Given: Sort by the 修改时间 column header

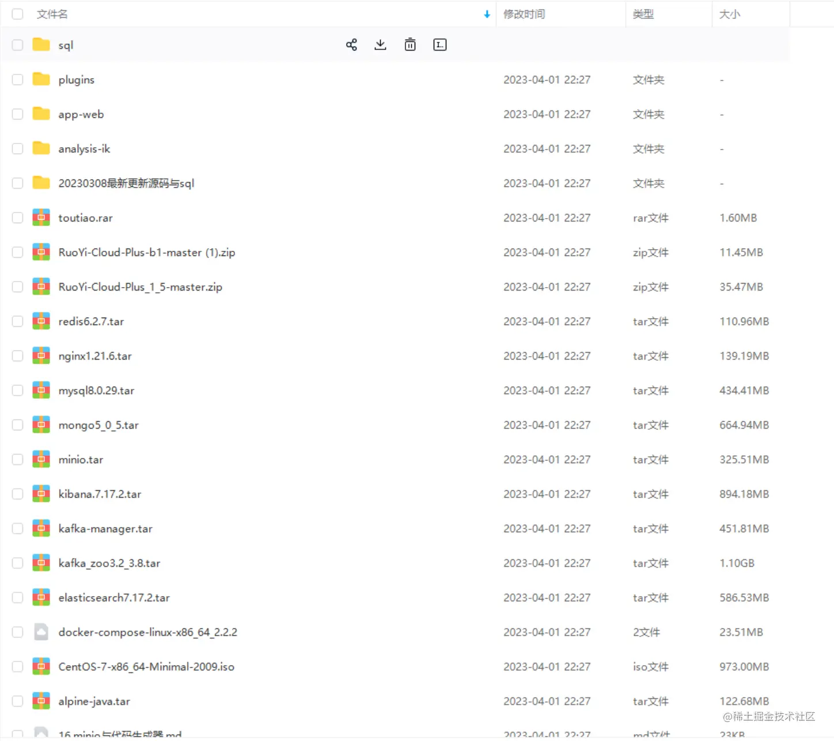Looking at the screenshot, I should pos(524,14).
